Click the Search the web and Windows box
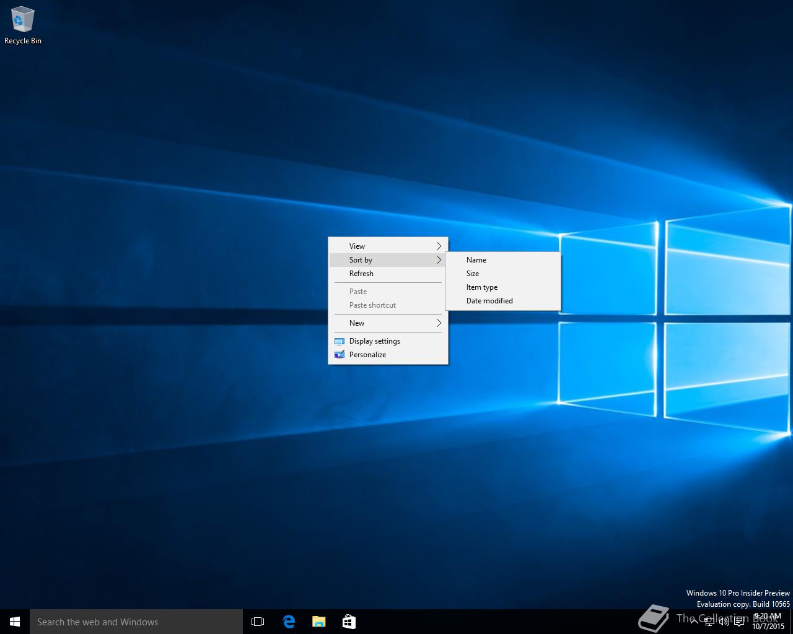Screen dimensions: 793x634 (x=136, y=622)
